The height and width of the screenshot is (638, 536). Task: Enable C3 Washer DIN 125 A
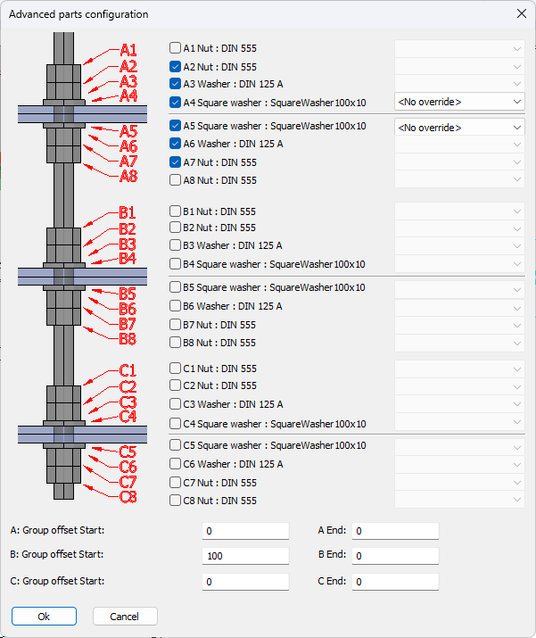pos(176,404)
